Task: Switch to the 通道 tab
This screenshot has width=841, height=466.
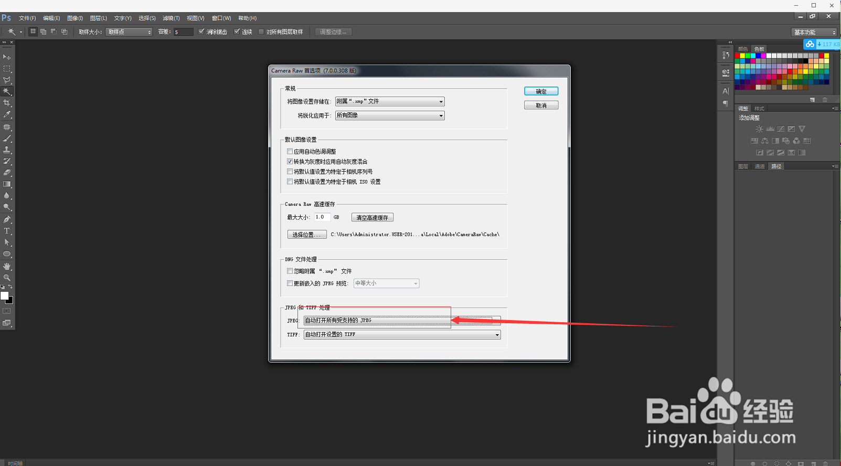Action: 760,166
